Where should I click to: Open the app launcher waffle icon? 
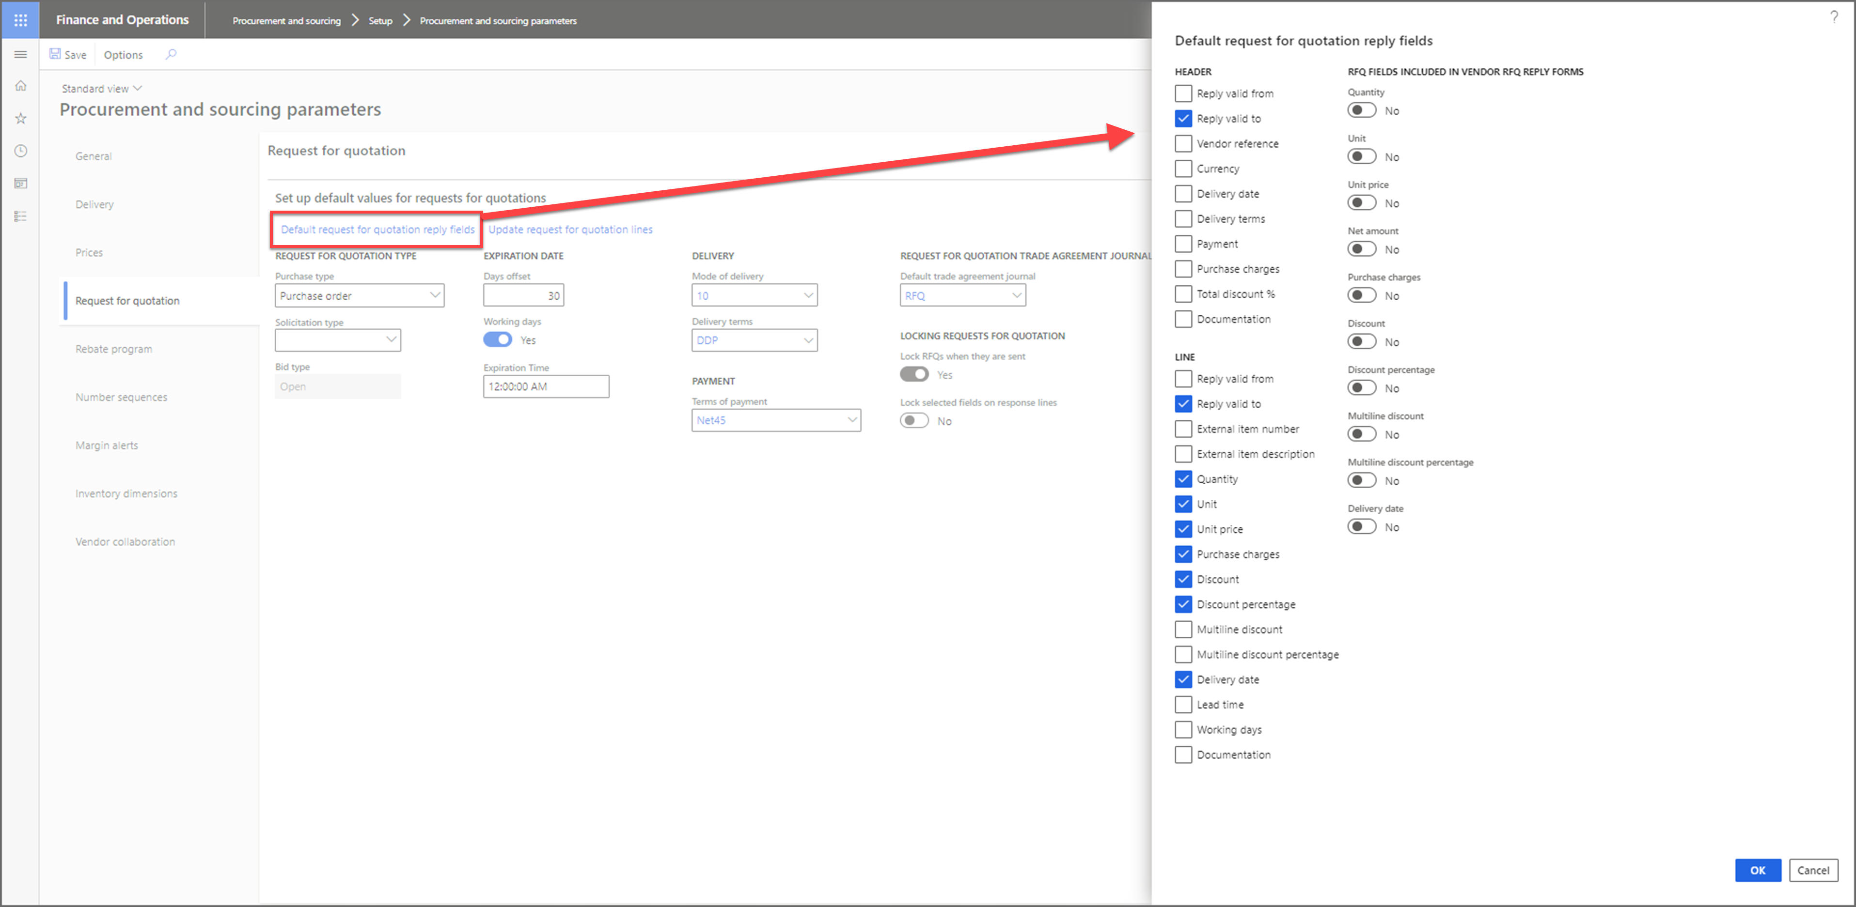click(x=20, y=19)
